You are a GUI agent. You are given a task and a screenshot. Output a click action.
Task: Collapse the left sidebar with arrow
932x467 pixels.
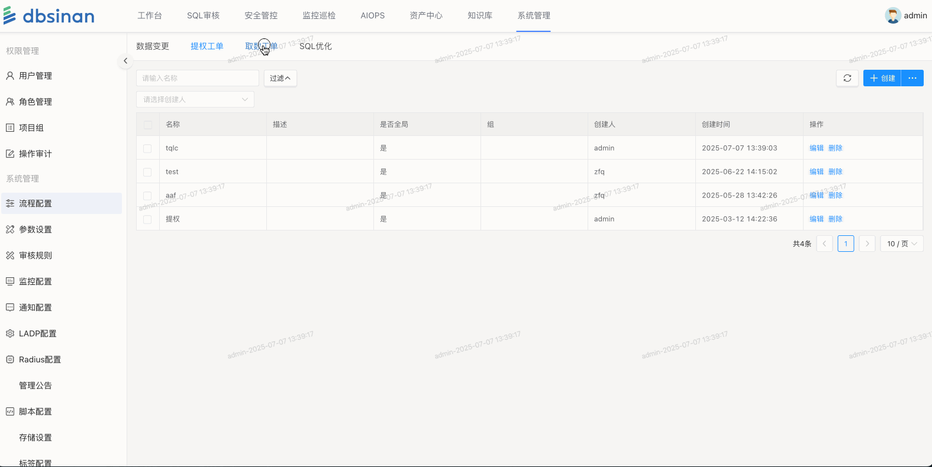(x=125, y=61)
